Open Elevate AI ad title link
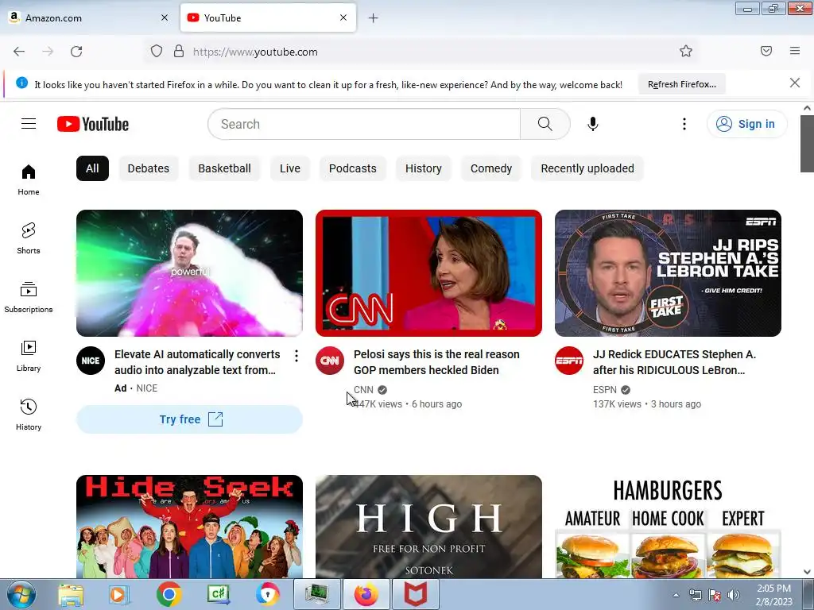814x610 pixels. [197, 362]
